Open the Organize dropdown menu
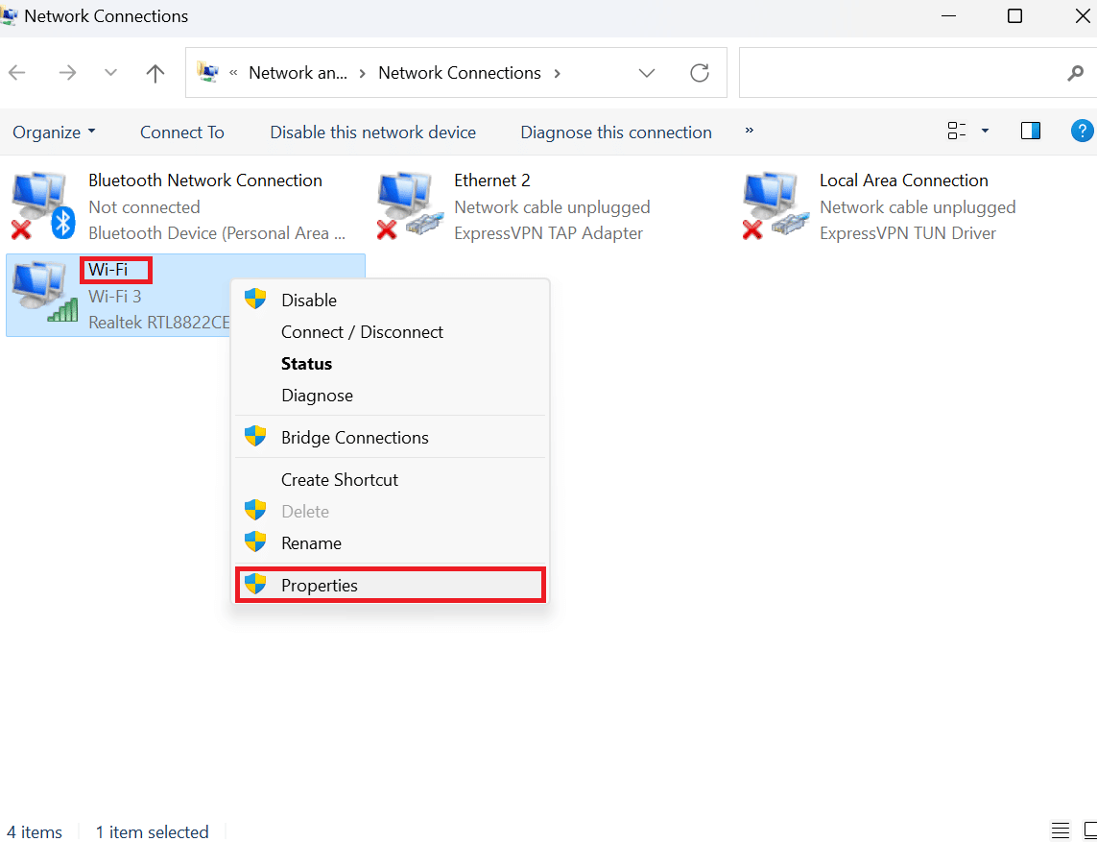 tap(55, 132)
